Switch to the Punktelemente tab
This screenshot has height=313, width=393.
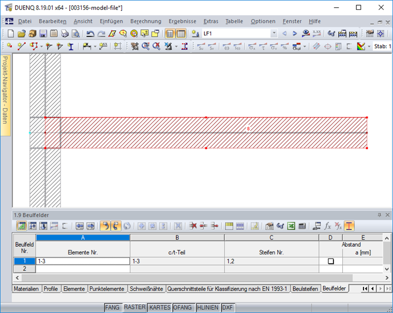pyautogui.click(x=107, y=289)
